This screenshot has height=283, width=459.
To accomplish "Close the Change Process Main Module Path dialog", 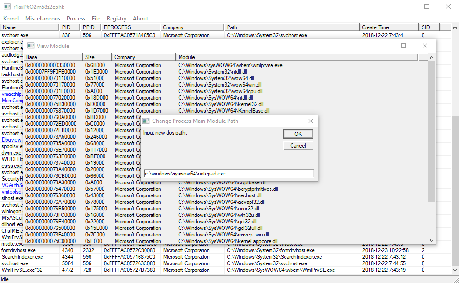I will click(311, 121).
